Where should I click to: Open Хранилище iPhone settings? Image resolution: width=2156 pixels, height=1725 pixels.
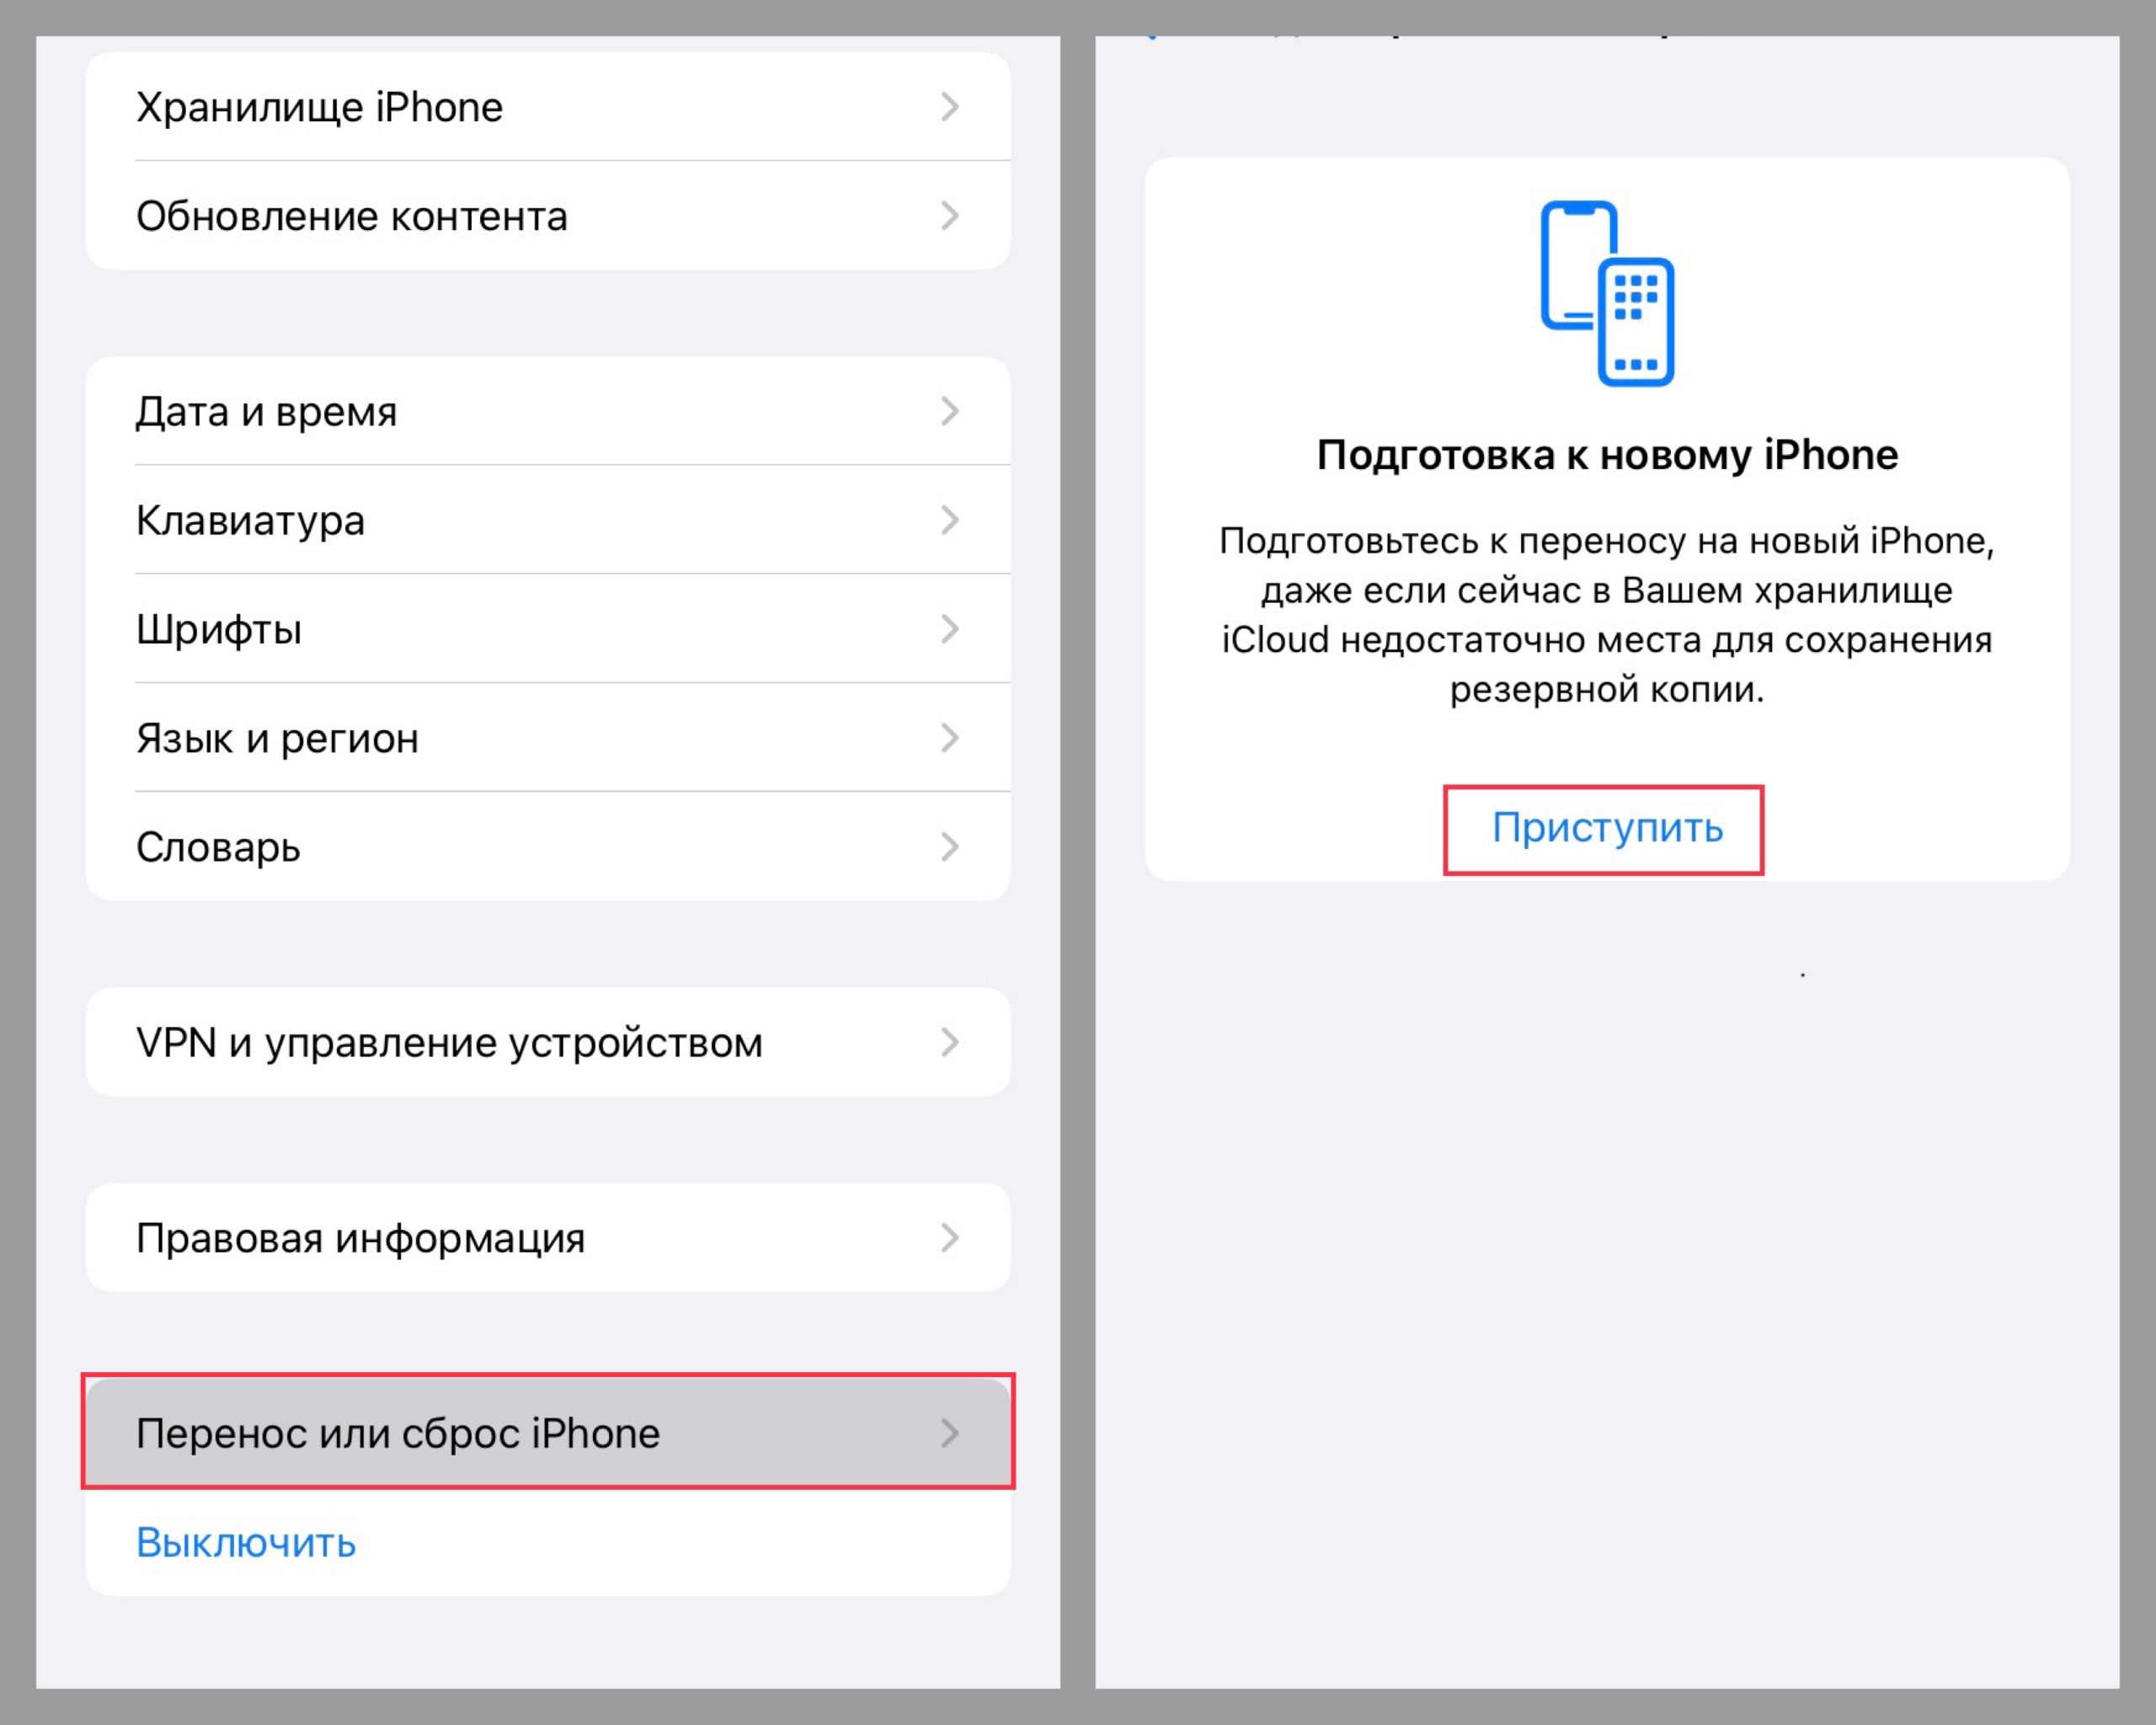coord(548,107)
